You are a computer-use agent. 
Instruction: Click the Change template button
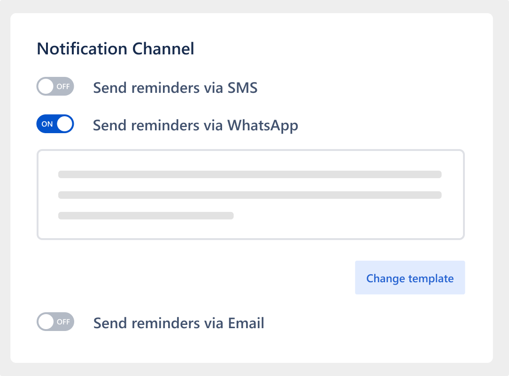click(x=409, y=278)
